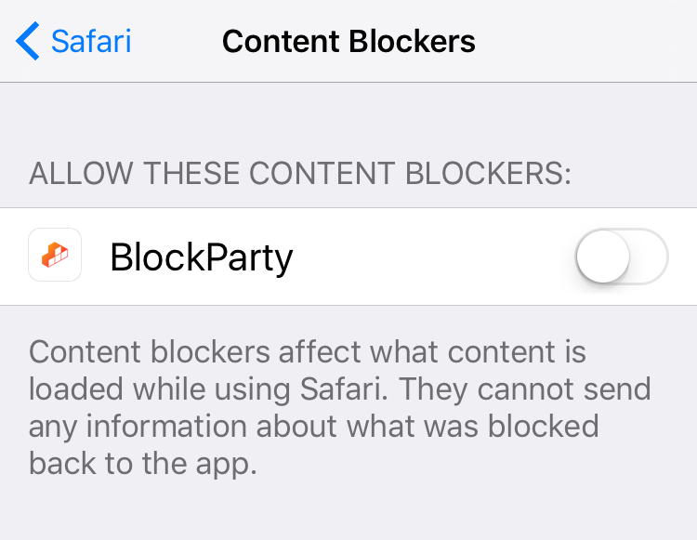697x540 pixels.
Task: Click the BlockParty orange cubes app icon
Action: coord(55,255)
